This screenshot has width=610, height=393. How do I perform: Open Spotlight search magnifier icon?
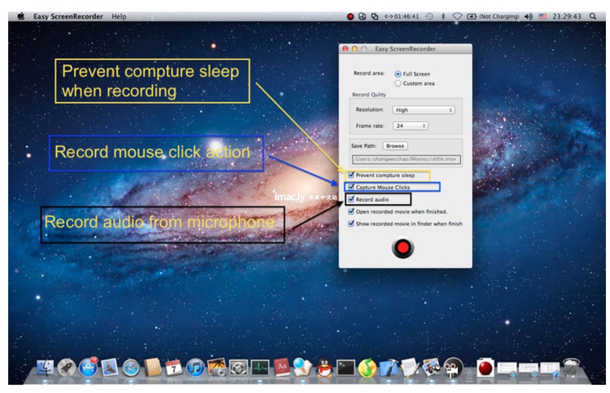coord(593,16)
